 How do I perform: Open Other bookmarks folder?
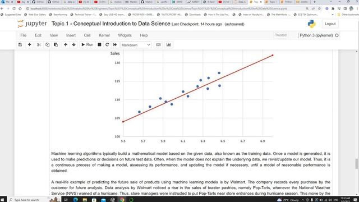pyautogui.click(x=348, y=15)
